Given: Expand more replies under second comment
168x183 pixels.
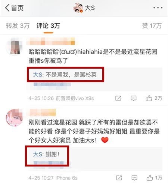Looking at the screenshot, I should pyautogui.click(x=52, y=163).
